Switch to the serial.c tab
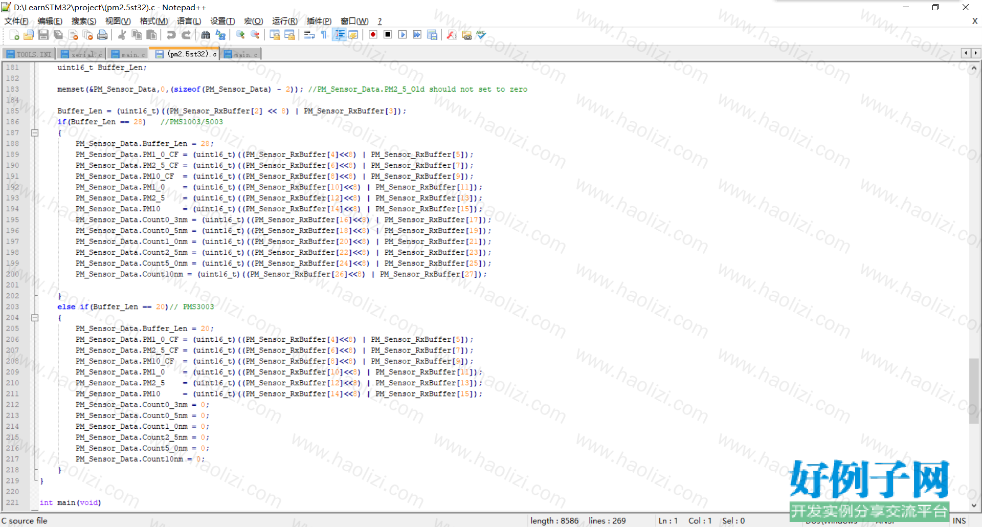This screenshot has width=982, height=527. [81, 54]
